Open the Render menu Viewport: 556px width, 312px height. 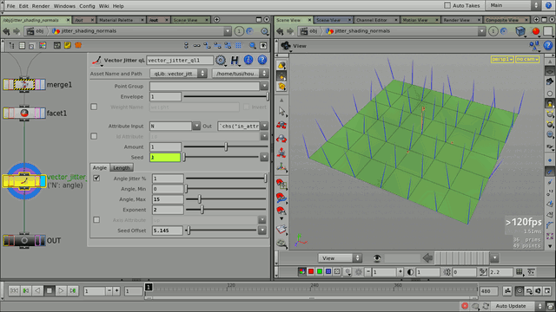(x=41, y=6)
